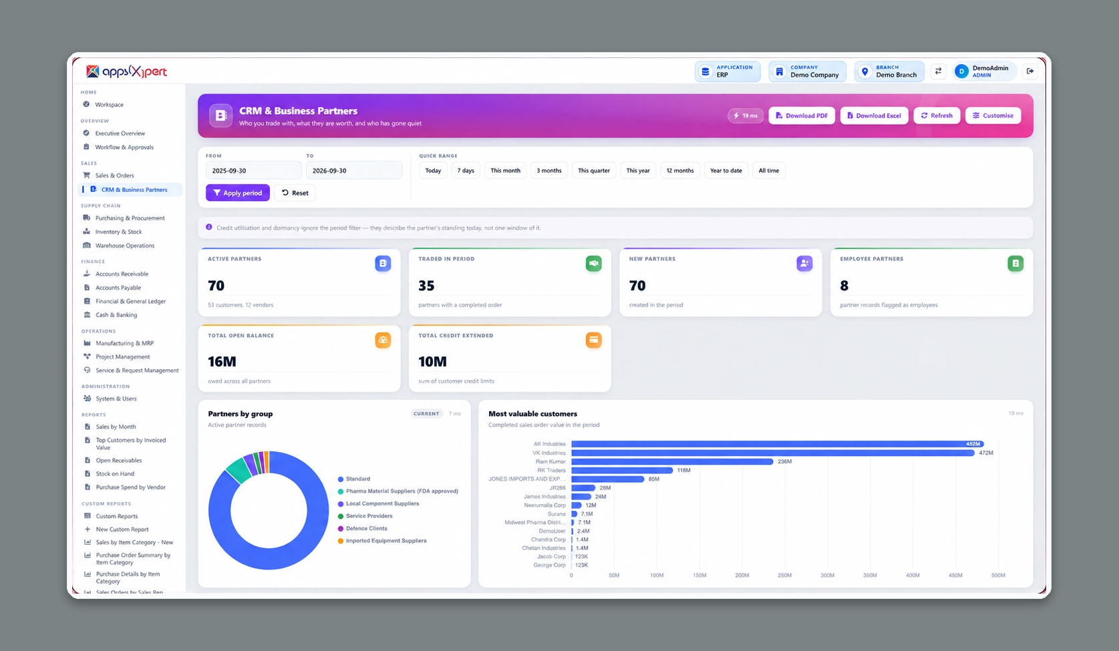This screenshot has height=651, width=1119.
Task: Click the AK Industries bar in chart
Action: pyautogui.click(x=777, y=444)
